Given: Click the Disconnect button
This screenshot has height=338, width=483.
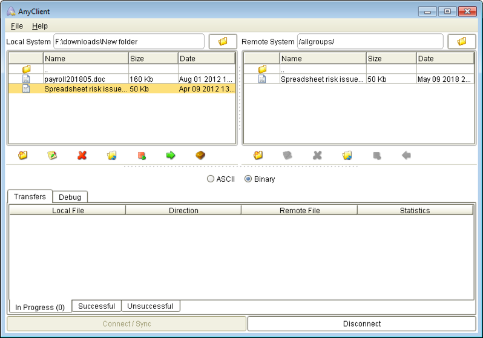Looking at the screenshot, I should [x=362, y=323].
